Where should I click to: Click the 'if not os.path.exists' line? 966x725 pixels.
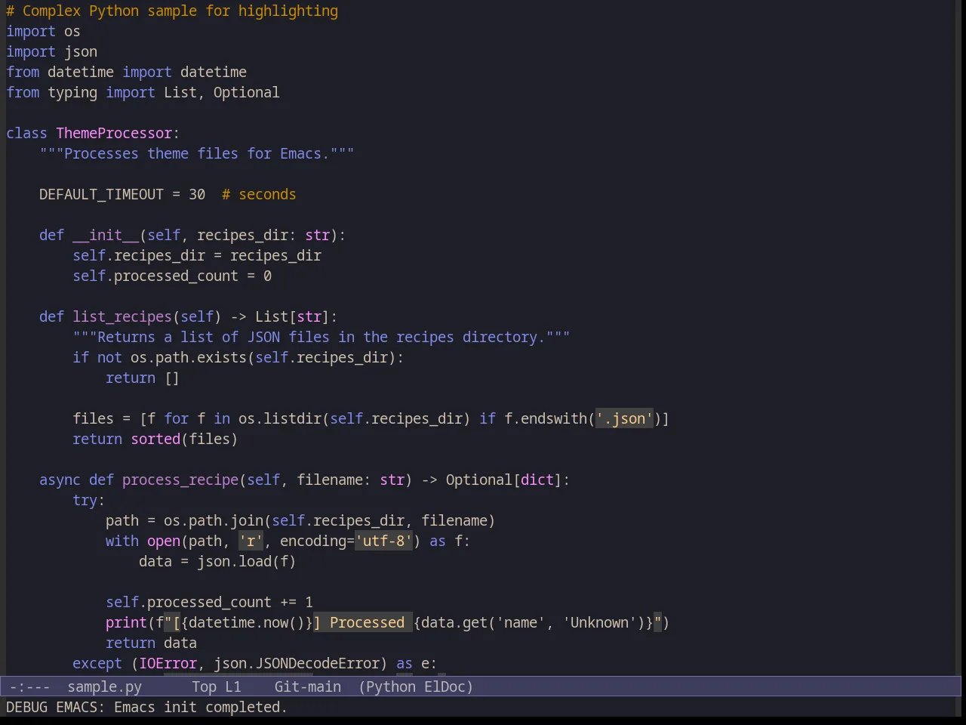238,357
